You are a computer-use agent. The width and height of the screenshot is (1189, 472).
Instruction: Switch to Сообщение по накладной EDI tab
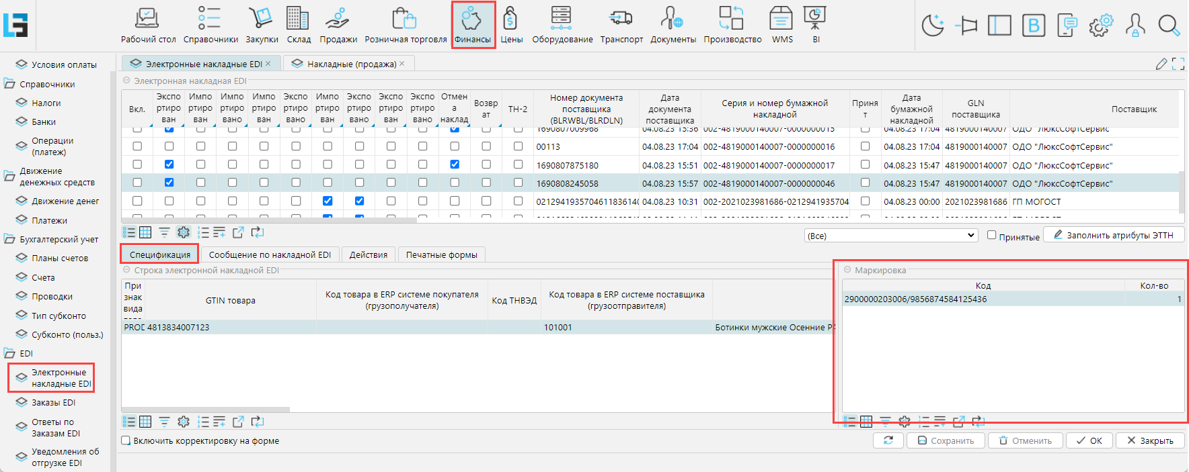coord(270,254)
